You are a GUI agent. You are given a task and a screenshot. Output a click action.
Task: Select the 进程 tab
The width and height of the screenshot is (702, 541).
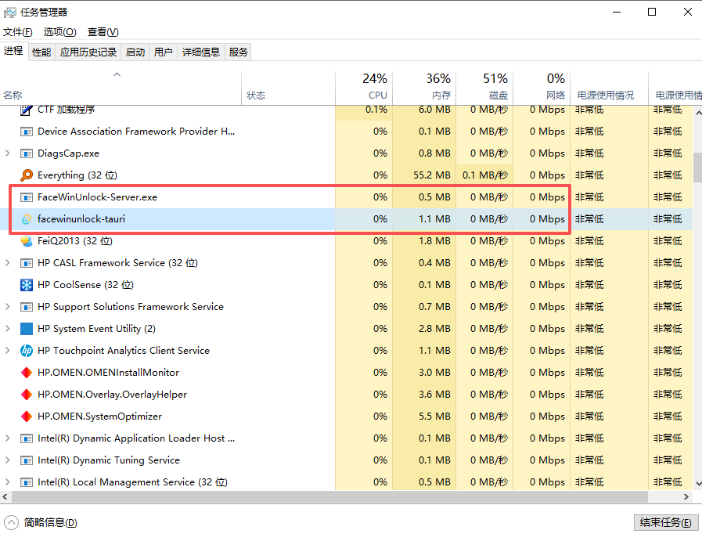click(13, 51)
